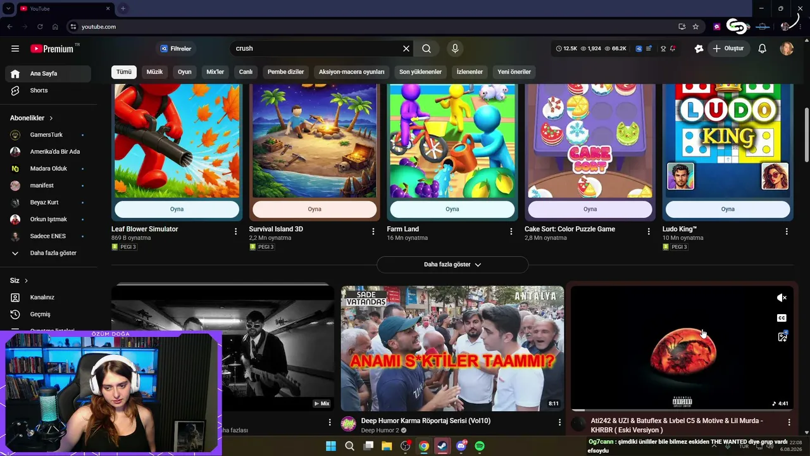Open more options for Farm Land
Viewport: 810px width, 456px height.
click(x=511, y=232)
